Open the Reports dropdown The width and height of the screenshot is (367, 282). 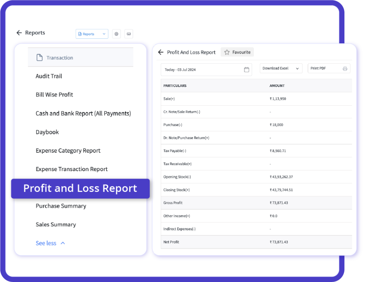[x=92, y=34]
